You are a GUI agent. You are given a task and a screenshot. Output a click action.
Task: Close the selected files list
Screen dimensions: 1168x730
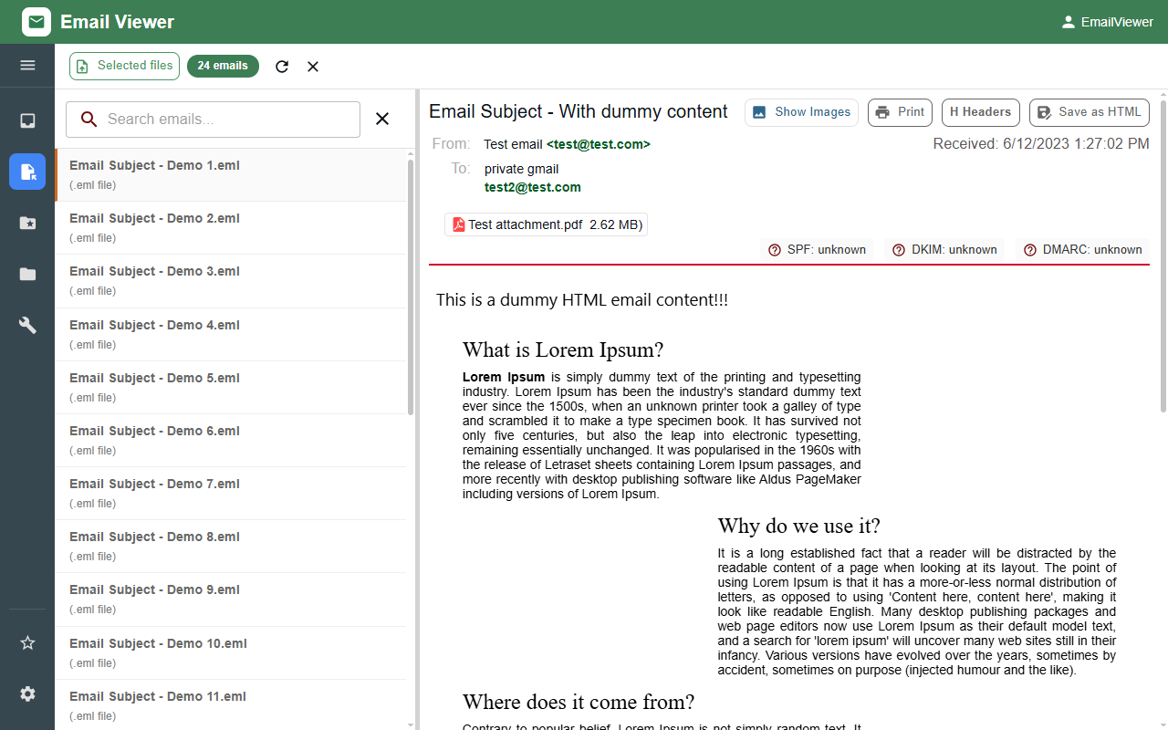313,66
